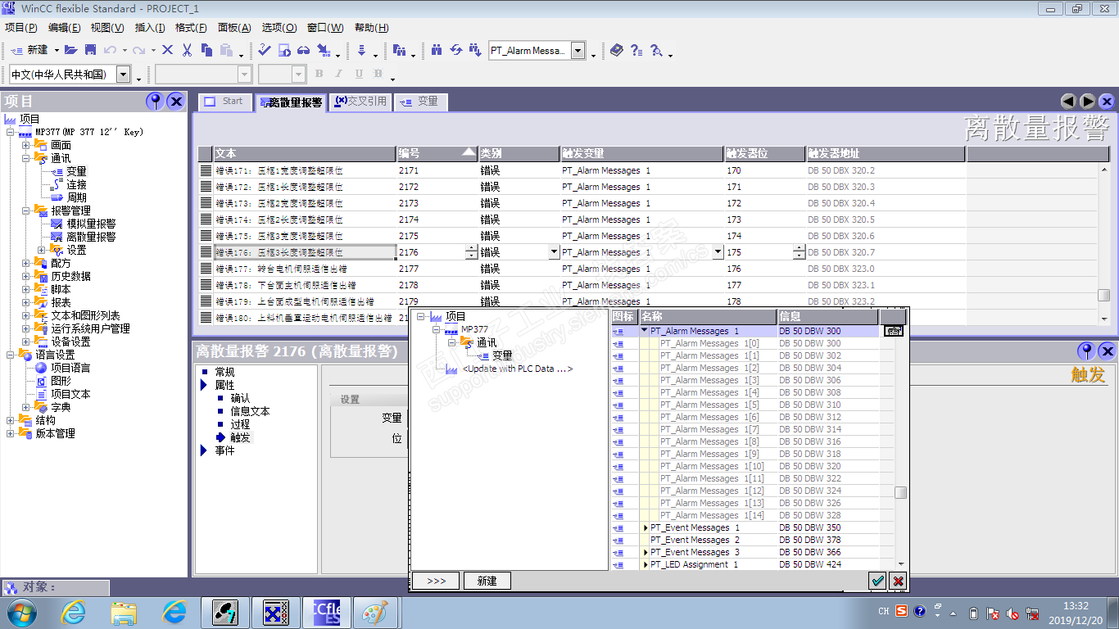Open the help book icon in toolbar
1119x629 pixels.
[x=616, y=50]
